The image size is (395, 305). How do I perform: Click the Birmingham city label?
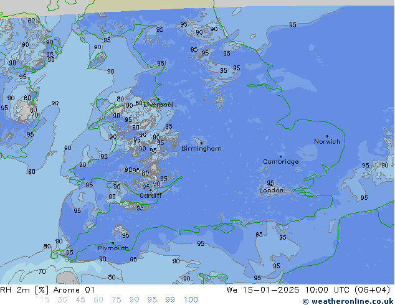click(x=201, y=149)
